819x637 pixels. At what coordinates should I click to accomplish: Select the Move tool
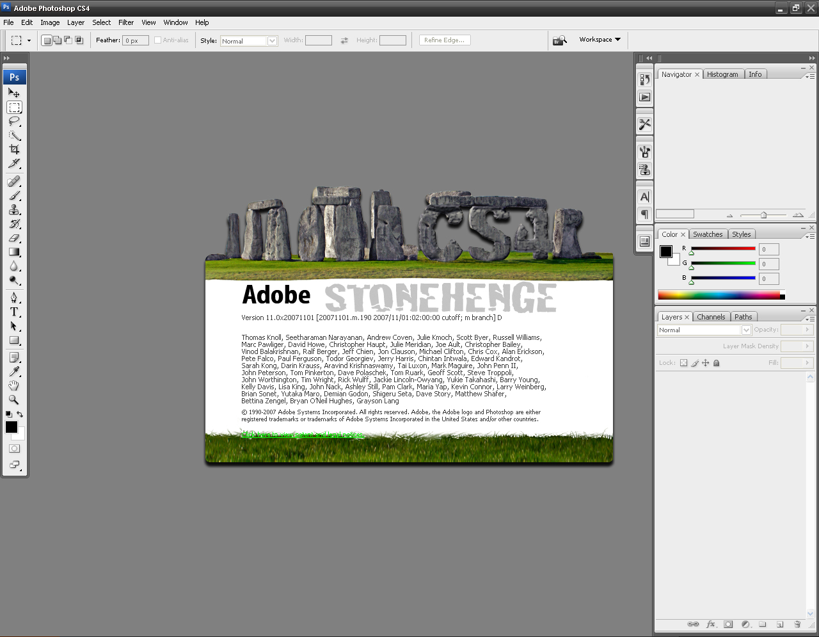click(14, 93)
